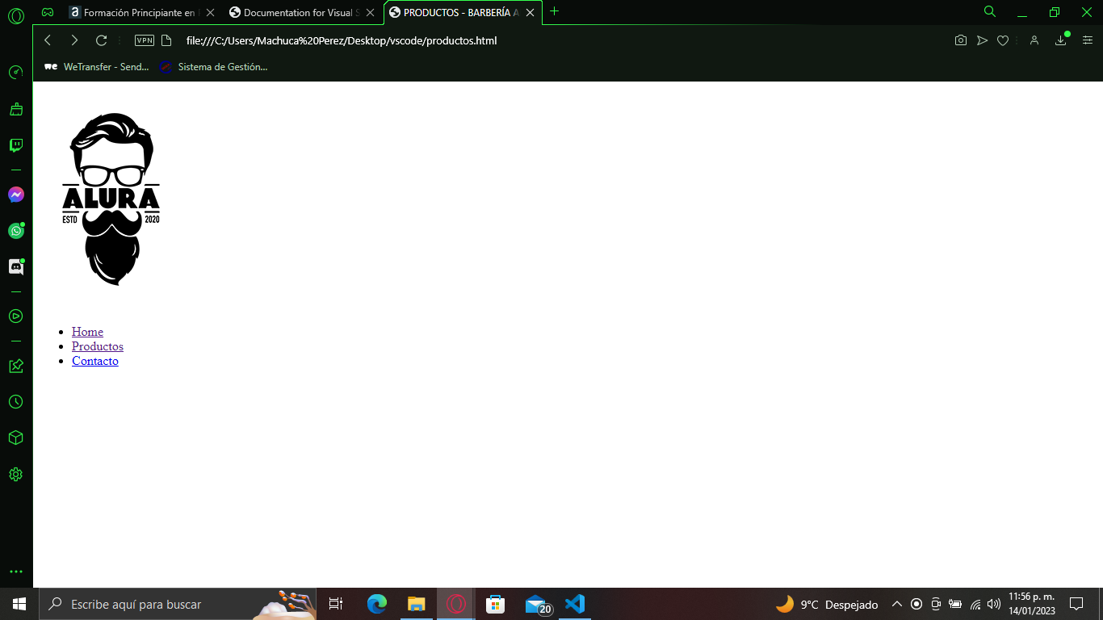Open Twitch panel in the sidebar
This screenshot has height=620, width=1103.
(15, 145)
